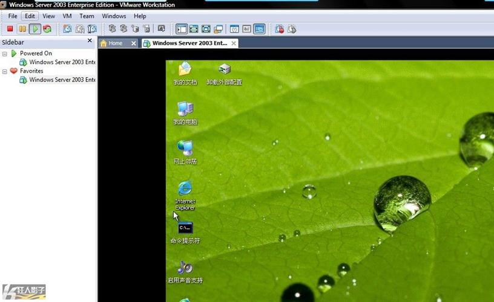Screen dimensions: 494x302
Task: Open the Team menu
Action: click(x=87, y=16)
